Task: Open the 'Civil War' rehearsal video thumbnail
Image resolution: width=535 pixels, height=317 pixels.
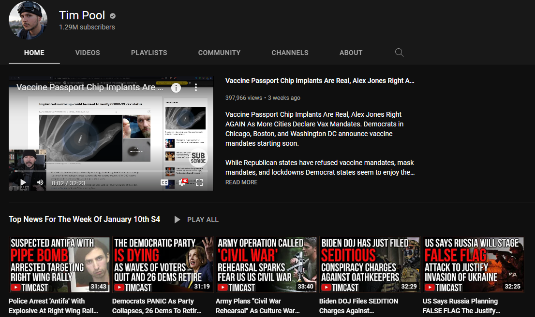Action: pos(266,264)
